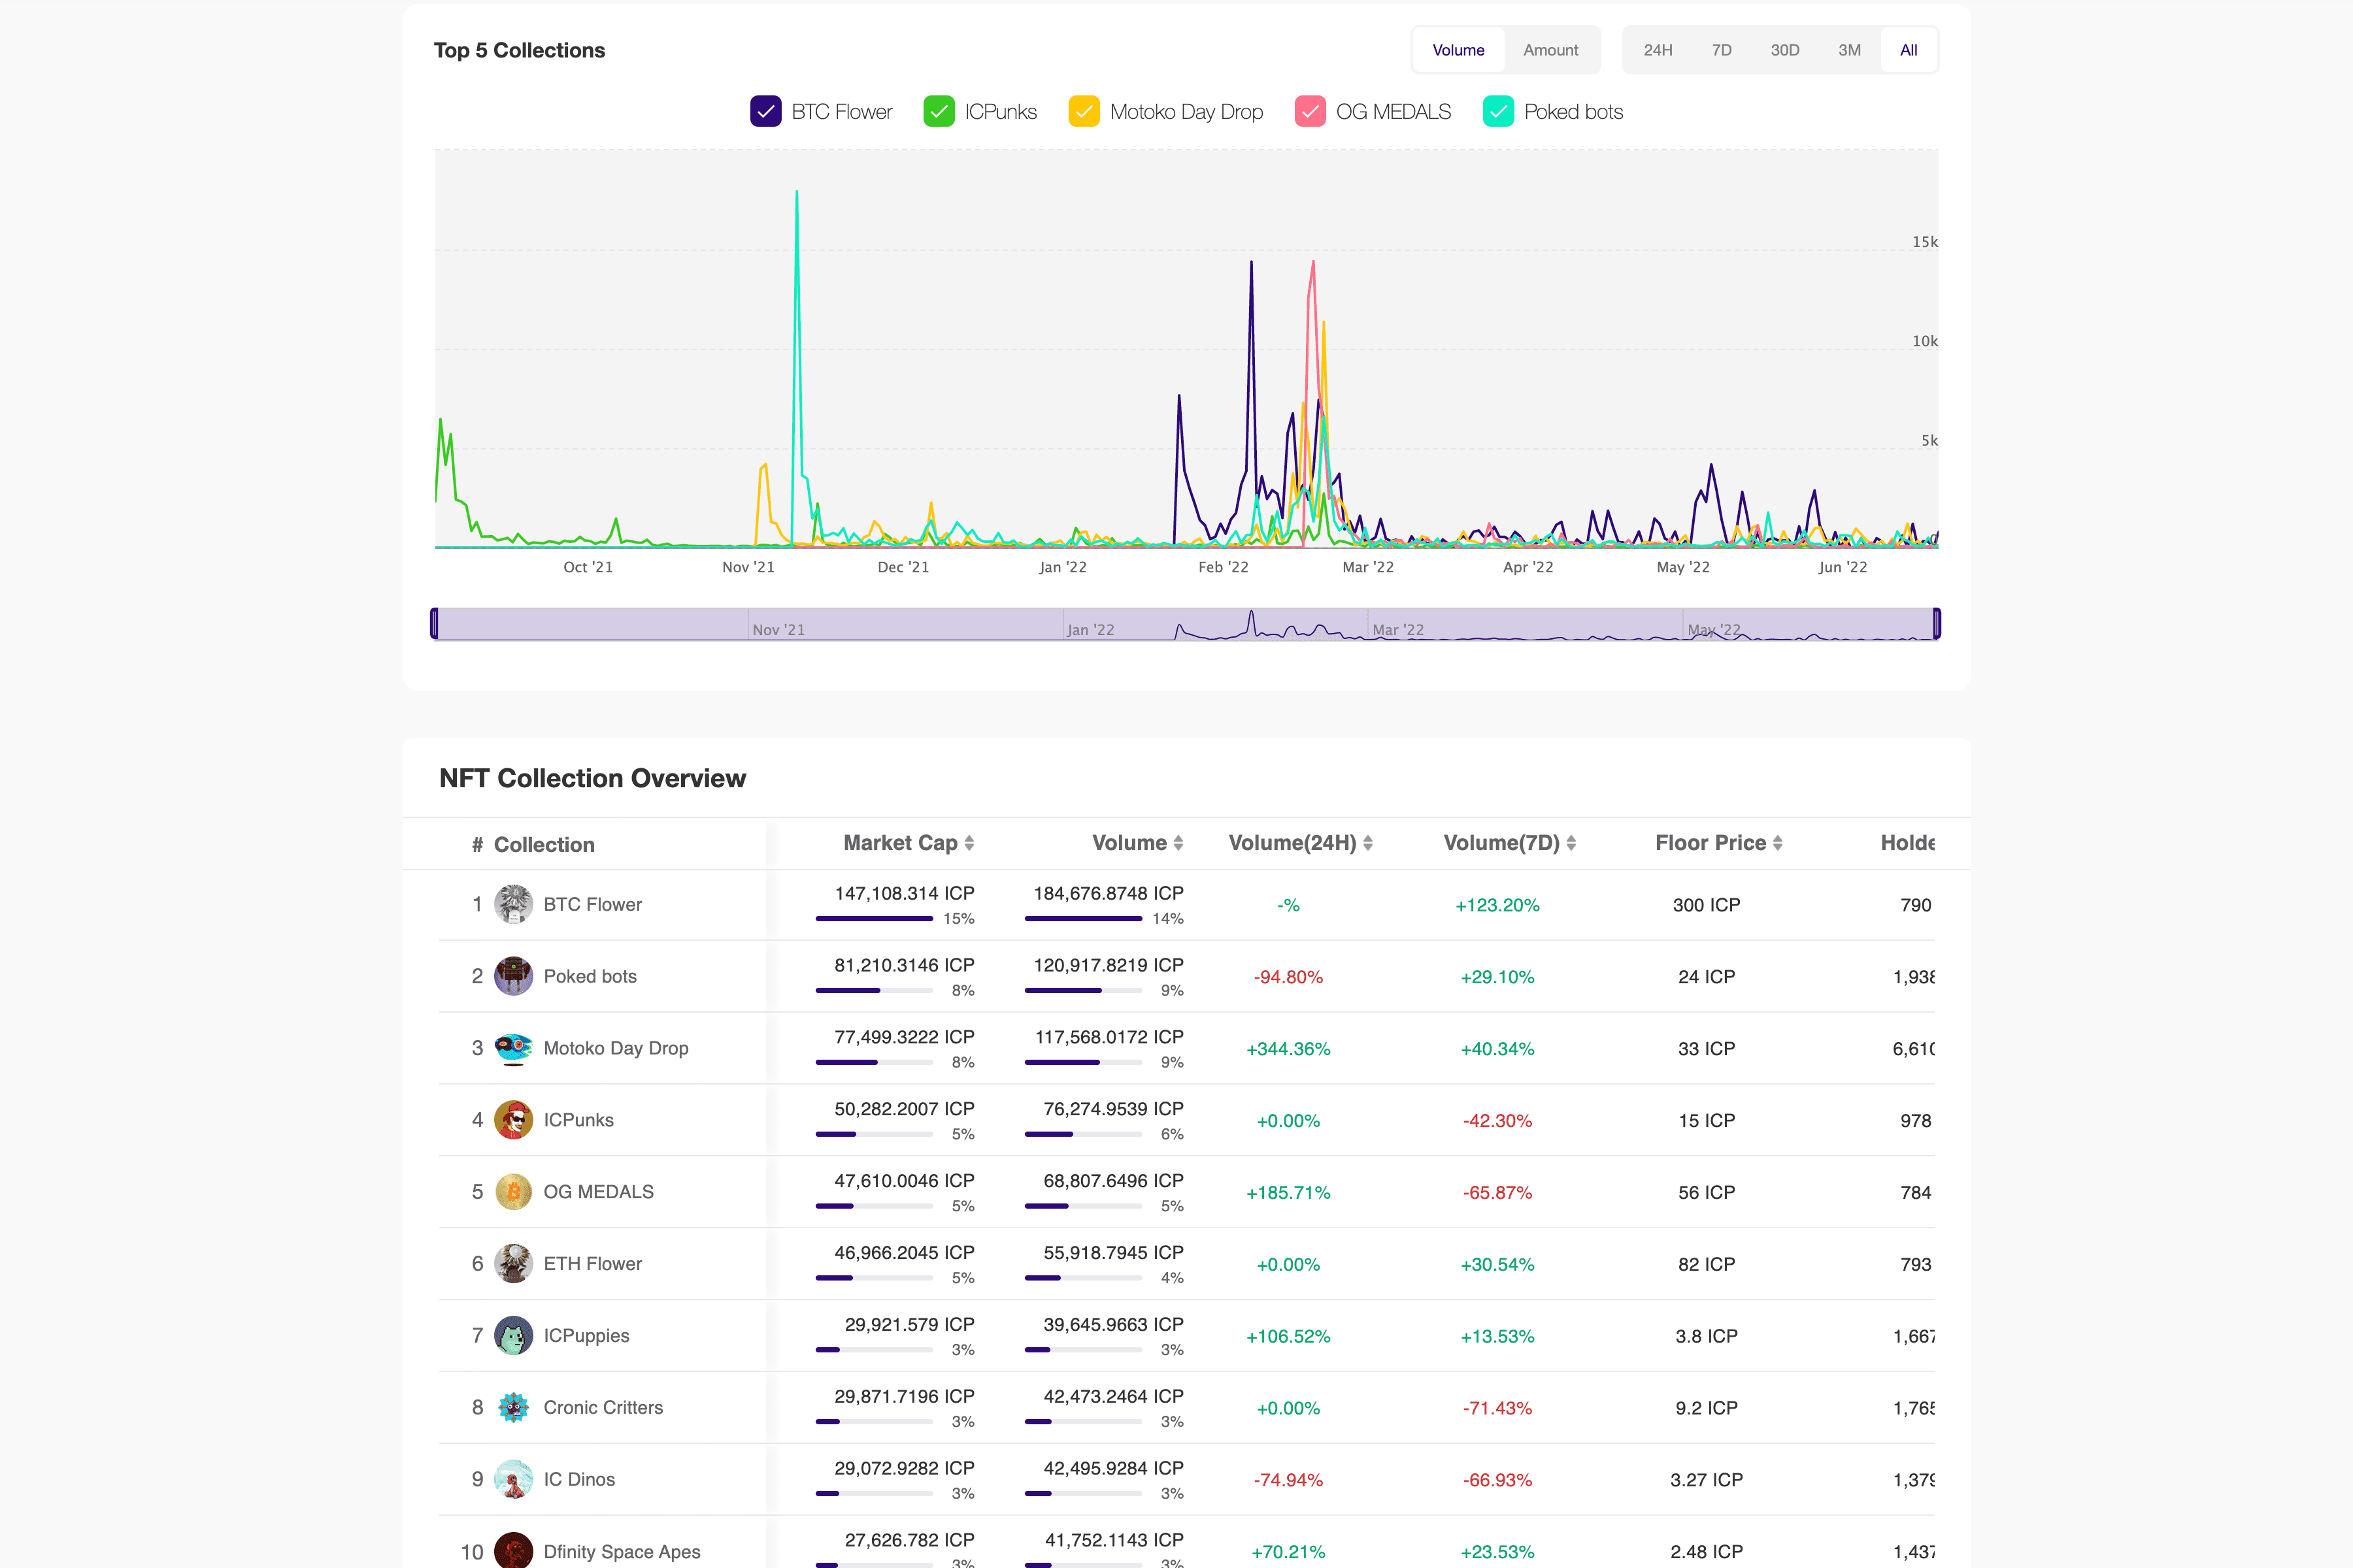Switch chart to Amount tab
The width and height of the screenshot is (2353, 1568).
pos(1550,50)
